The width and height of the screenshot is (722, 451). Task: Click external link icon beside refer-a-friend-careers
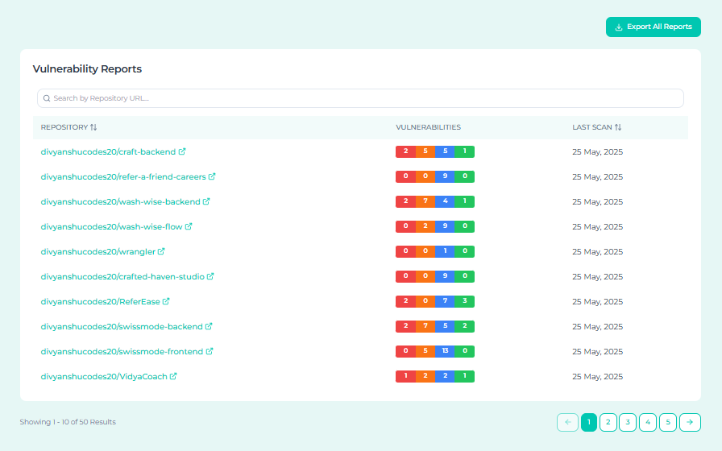coord(212,176)
